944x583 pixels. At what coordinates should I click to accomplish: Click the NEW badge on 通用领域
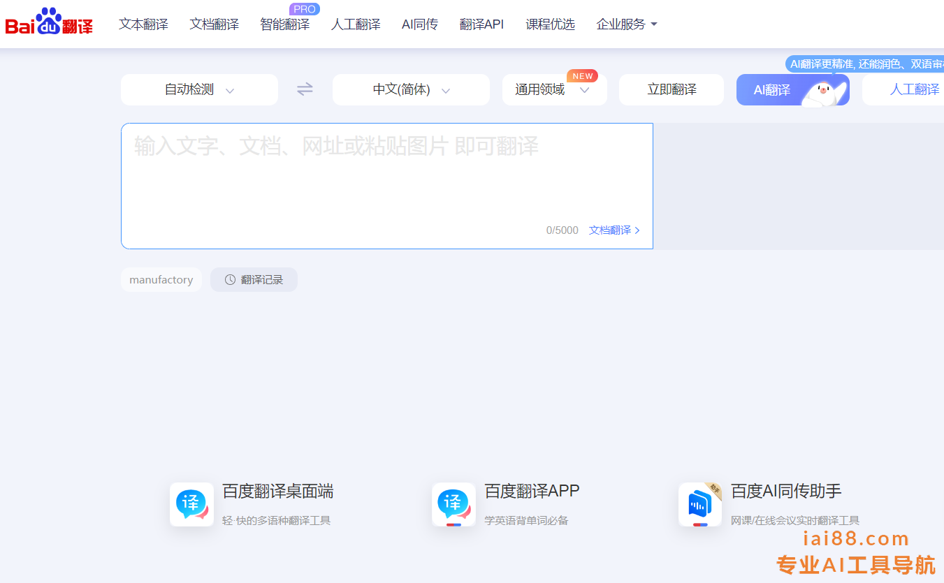pyautogui.click(x=582, y=75)
